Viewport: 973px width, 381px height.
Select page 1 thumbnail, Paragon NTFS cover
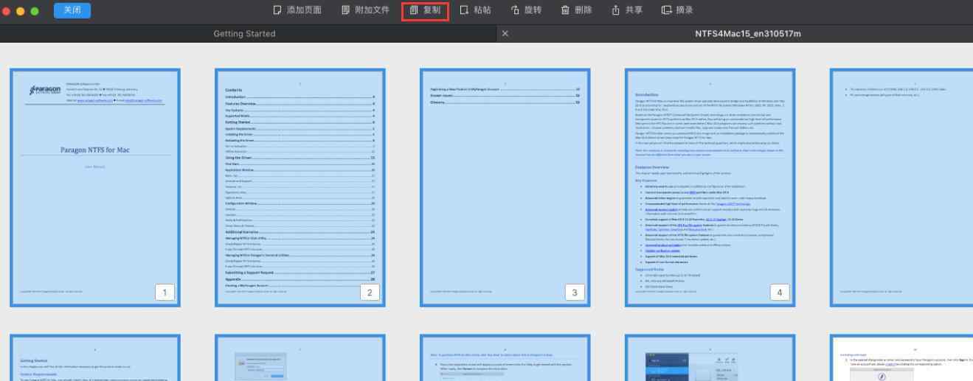click(95, 187)
